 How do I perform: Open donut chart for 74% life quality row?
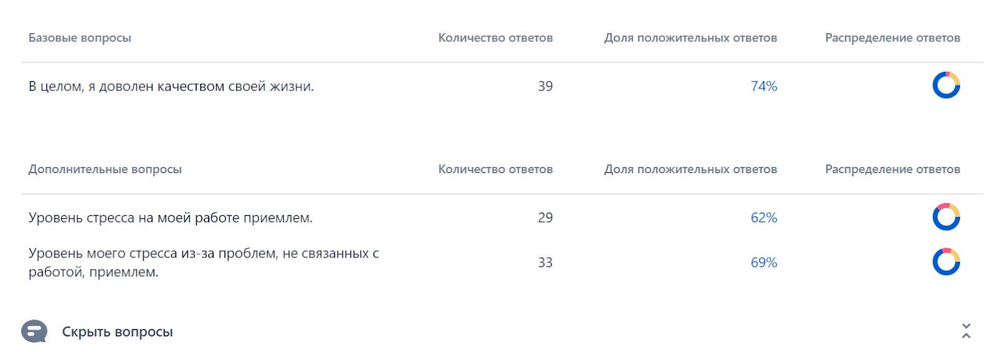coord(946,86)
